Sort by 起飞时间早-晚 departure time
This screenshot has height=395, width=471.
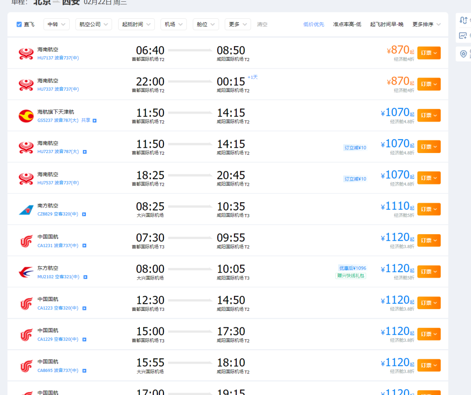[x=386, y=24]
